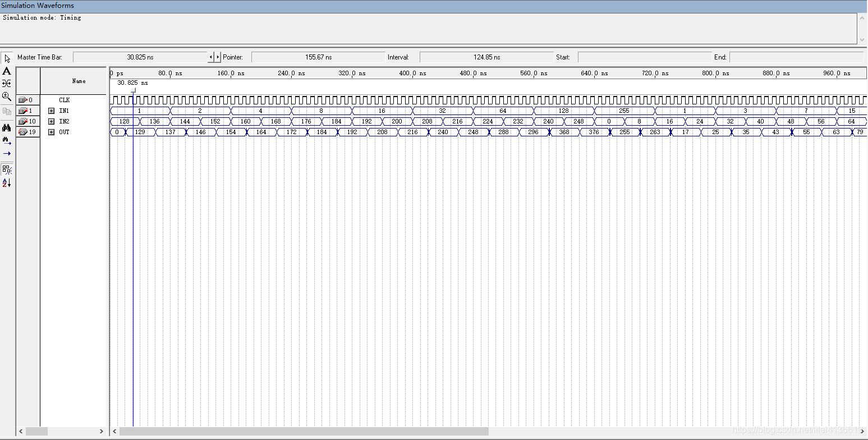Click the row 10 input bus icon

pos(23,121)
